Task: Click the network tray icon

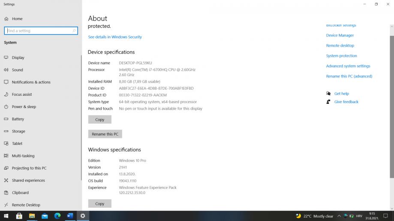Action: 346,216
